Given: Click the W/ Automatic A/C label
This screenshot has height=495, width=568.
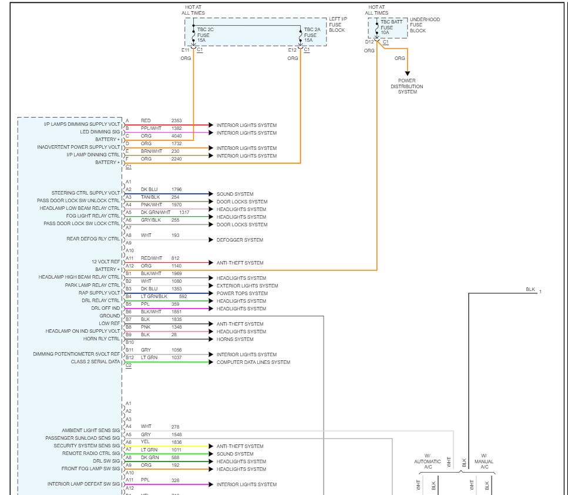Looking at the screenshot, I should pos(428,461).
